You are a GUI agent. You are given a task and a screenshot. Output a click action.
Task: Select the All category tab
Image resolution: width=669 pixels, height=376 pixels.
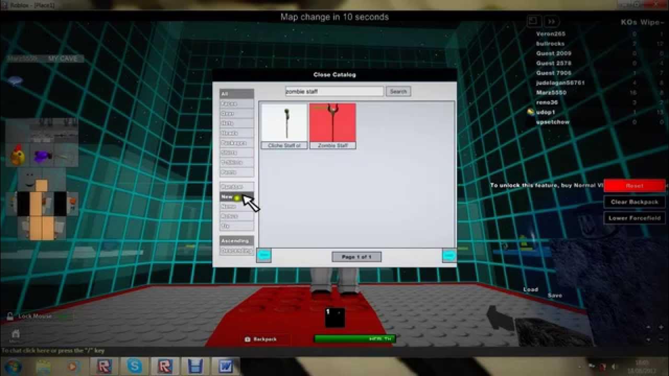[237, 94]
